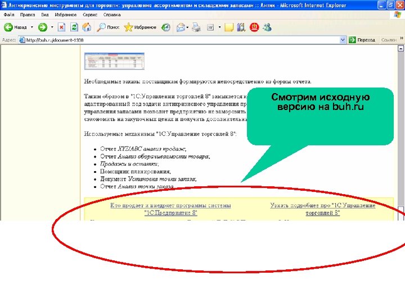Edit the page with the Word icon
This screenshot has height=303, width=405.
point(210,27)
